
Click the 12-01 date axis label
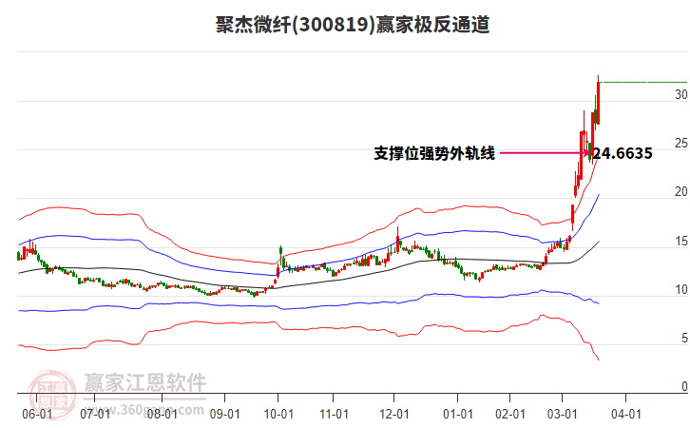[394, 414]
